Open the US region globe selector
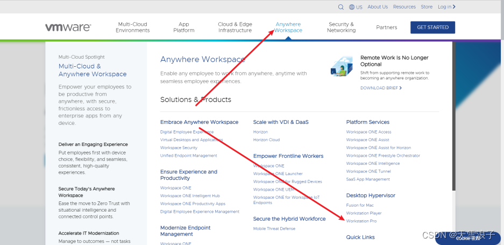 356,7
